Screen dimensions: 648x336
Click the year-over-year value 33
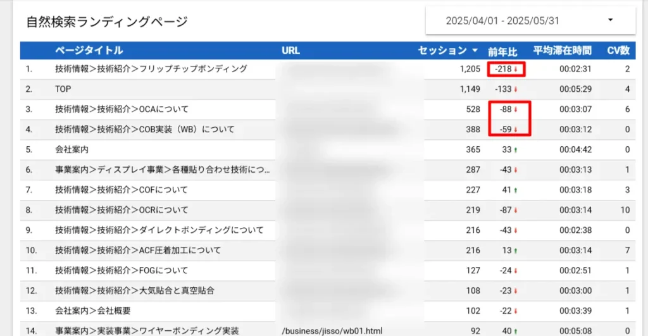507,149
